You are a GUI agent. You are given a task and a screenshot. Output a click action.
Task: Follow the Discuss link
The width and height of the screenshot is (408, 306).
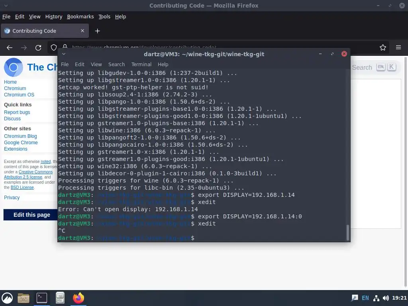[x=12, y=119]
